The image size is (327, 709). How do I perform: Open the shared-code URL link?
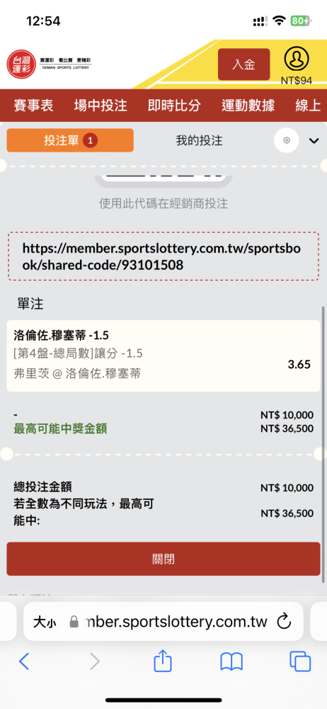(163, 257)
